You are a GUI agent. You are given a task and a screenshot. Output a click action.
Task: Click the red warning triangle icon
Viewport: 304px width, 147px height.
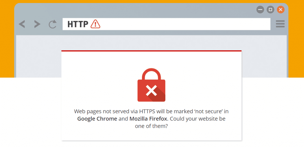click(x=95, y=24)
